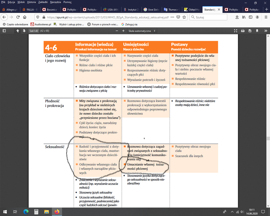
Task: Show tracking protection shield info
Action: pyautogui.click(x=38, y=17)
